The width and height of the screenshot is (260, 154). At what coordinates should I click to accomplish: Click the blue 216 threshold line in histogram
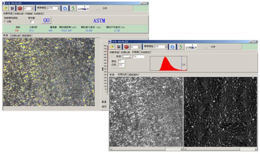[x=182, y=63]
